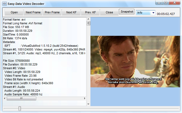This screenshot has width=182, height=113.
Task: Select the 'File Size: 576890880' line
Action: (x=16, y=61)
